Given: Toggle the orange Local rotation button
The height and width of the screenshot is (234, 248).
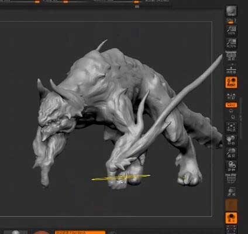Looking at the screenshot, I should tap(231, 82).
